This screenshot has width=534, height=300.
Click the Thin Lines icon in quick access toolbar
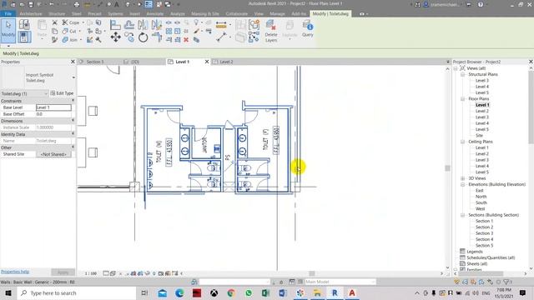click(149, 4)
